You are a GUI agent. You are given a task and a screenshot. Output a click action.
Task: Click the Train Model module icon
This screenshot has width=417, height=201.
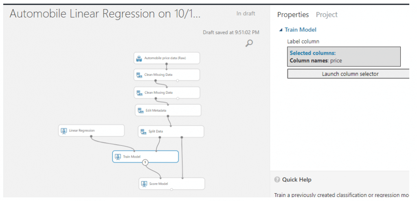[x=118, y=157]
